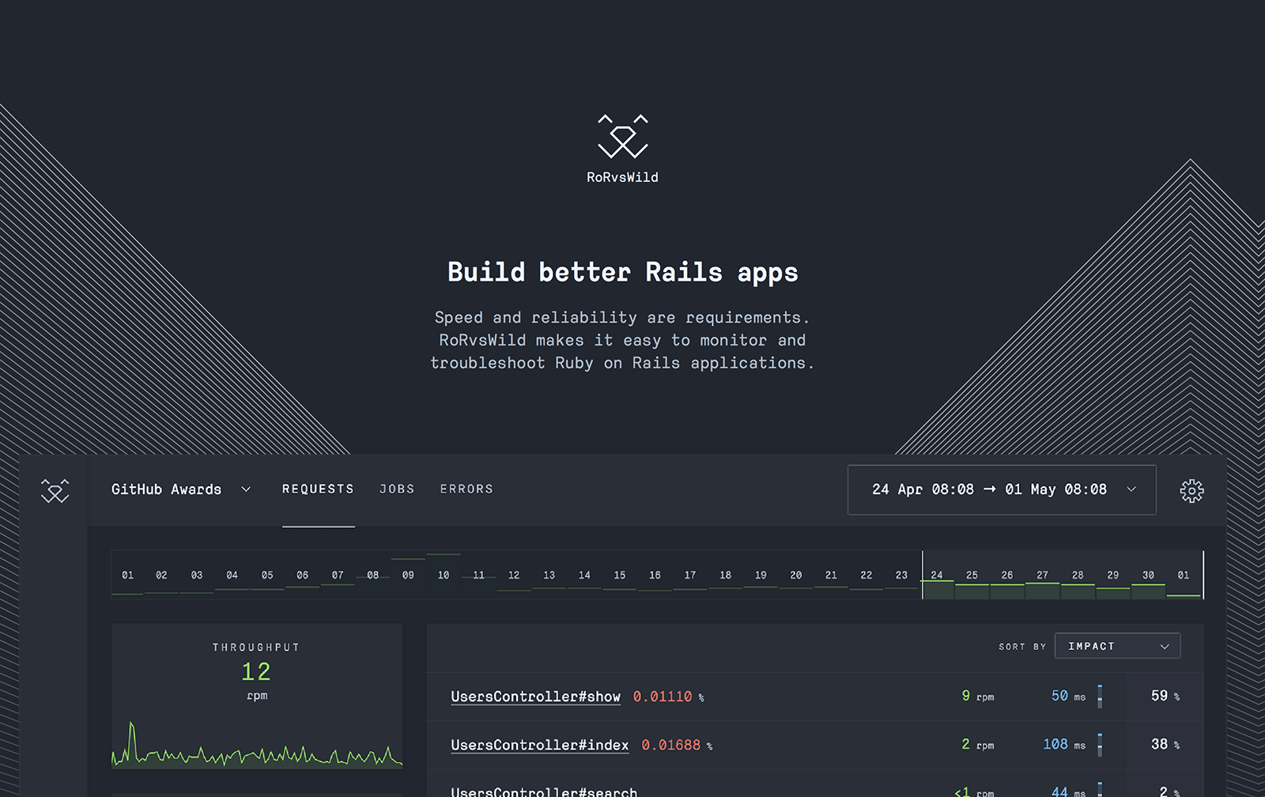This screenshot has width=1265, height=797.
Task: Click the SORT BY label
Action: click(1022, 647)
